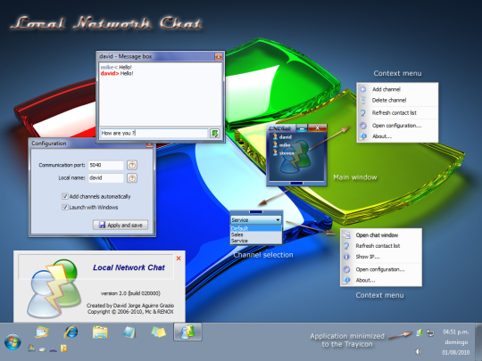The width and height of the screenshot is (482, 361).
Task: Select mike contact icon in LNChat window
Action: [x=275, y=145]
